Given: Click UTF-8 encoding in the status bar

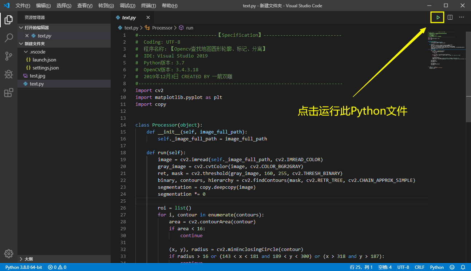Looking at the screenshot, I should [x=403, y=267].
